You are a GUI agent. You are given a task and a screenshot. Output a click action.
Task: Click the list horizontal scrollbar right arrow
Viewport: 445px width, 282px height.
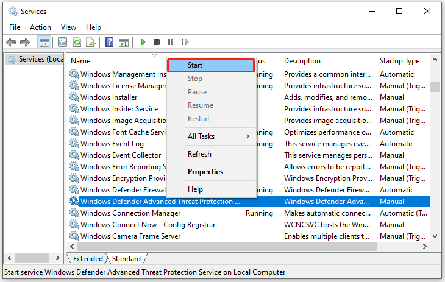click(x=424, y=246)
